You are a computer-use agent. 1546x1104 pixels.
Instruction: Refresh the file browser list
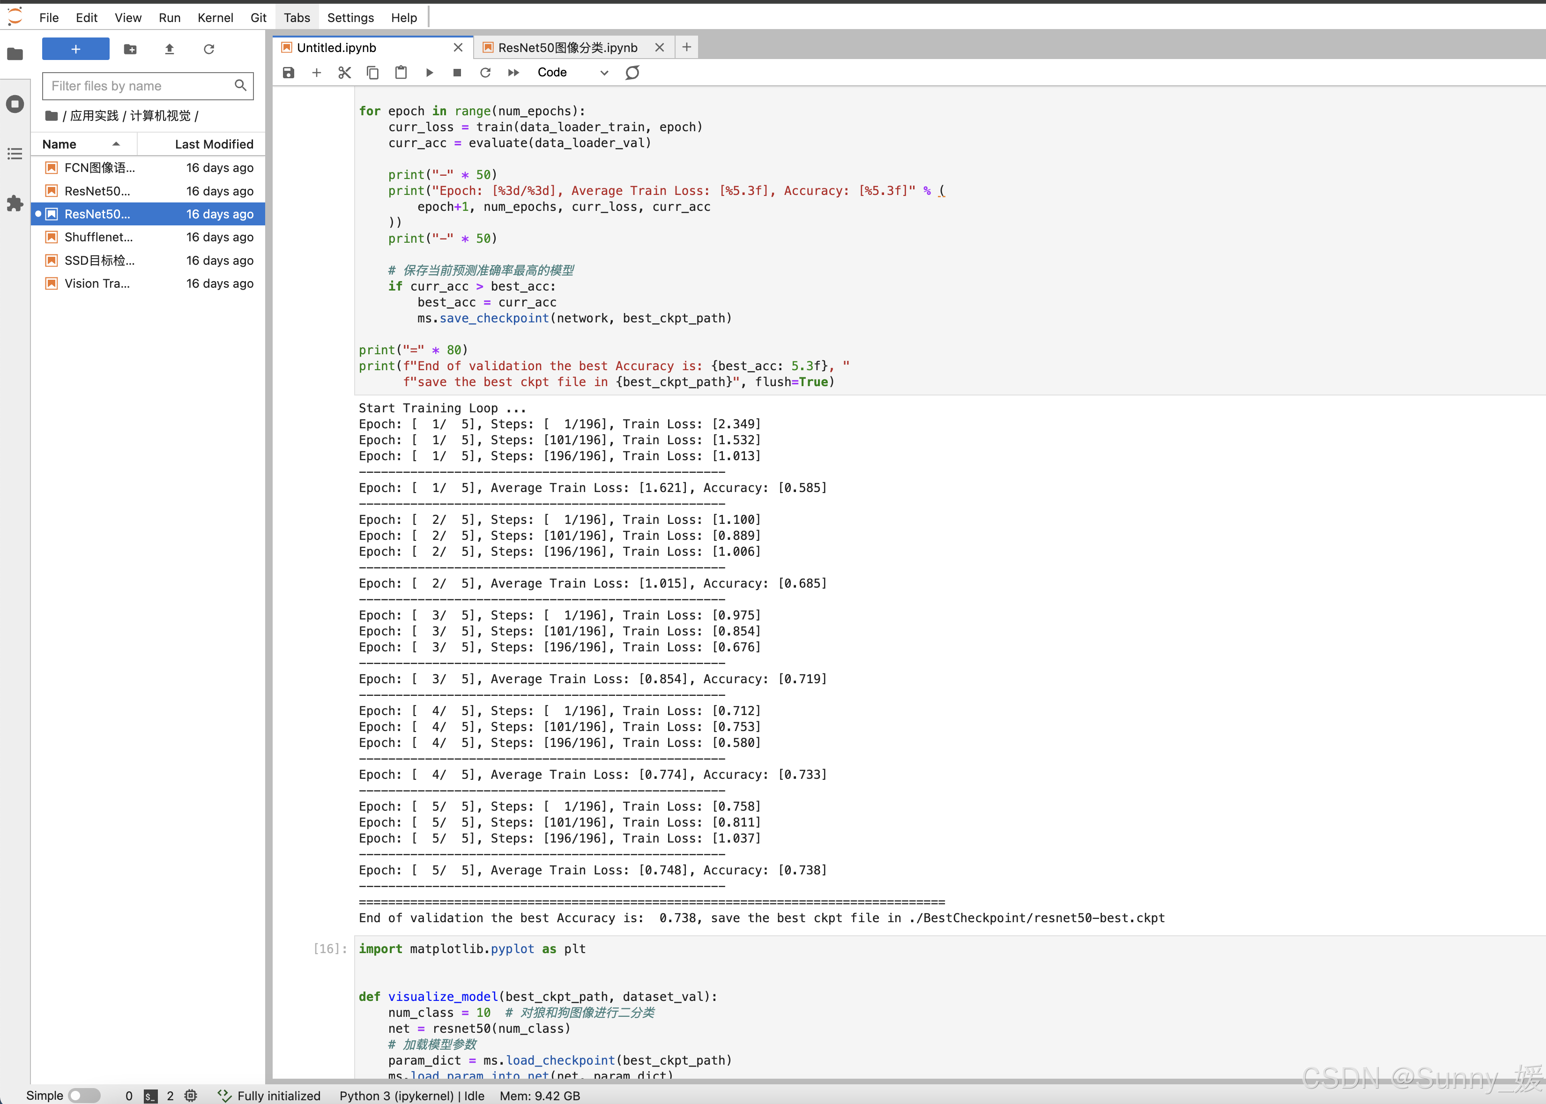pos(208,49)
